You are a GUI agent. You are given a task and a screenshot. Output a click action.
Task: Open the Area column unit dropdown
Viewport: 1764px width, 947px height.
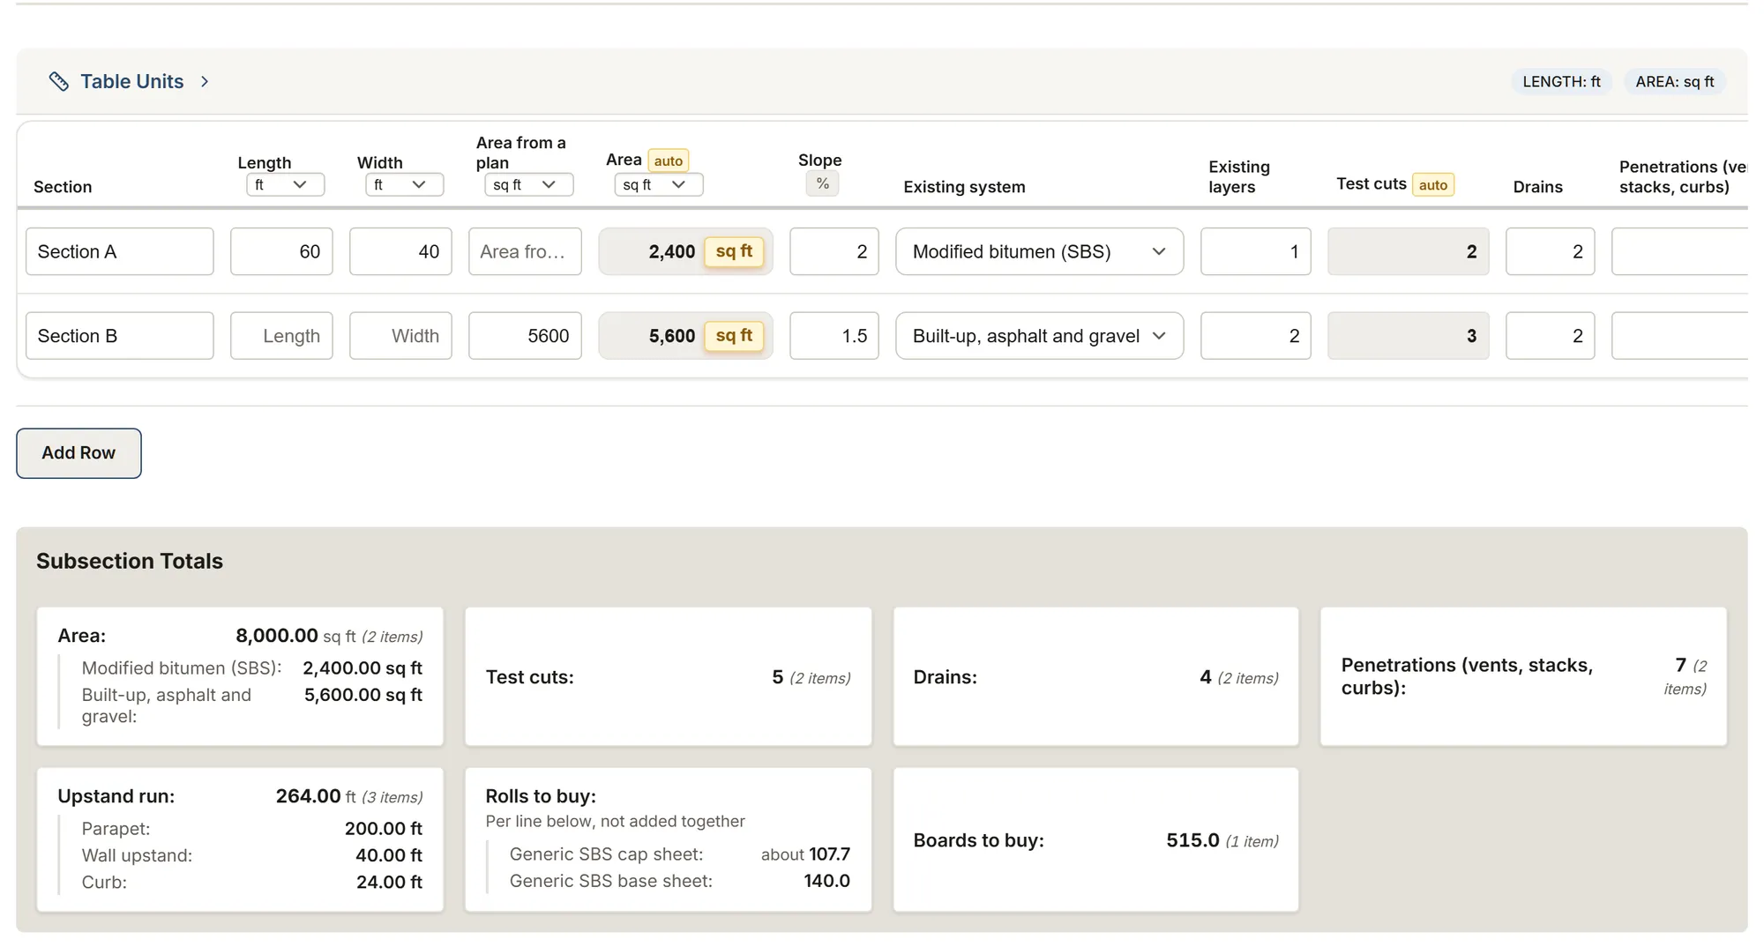(658, 184)
